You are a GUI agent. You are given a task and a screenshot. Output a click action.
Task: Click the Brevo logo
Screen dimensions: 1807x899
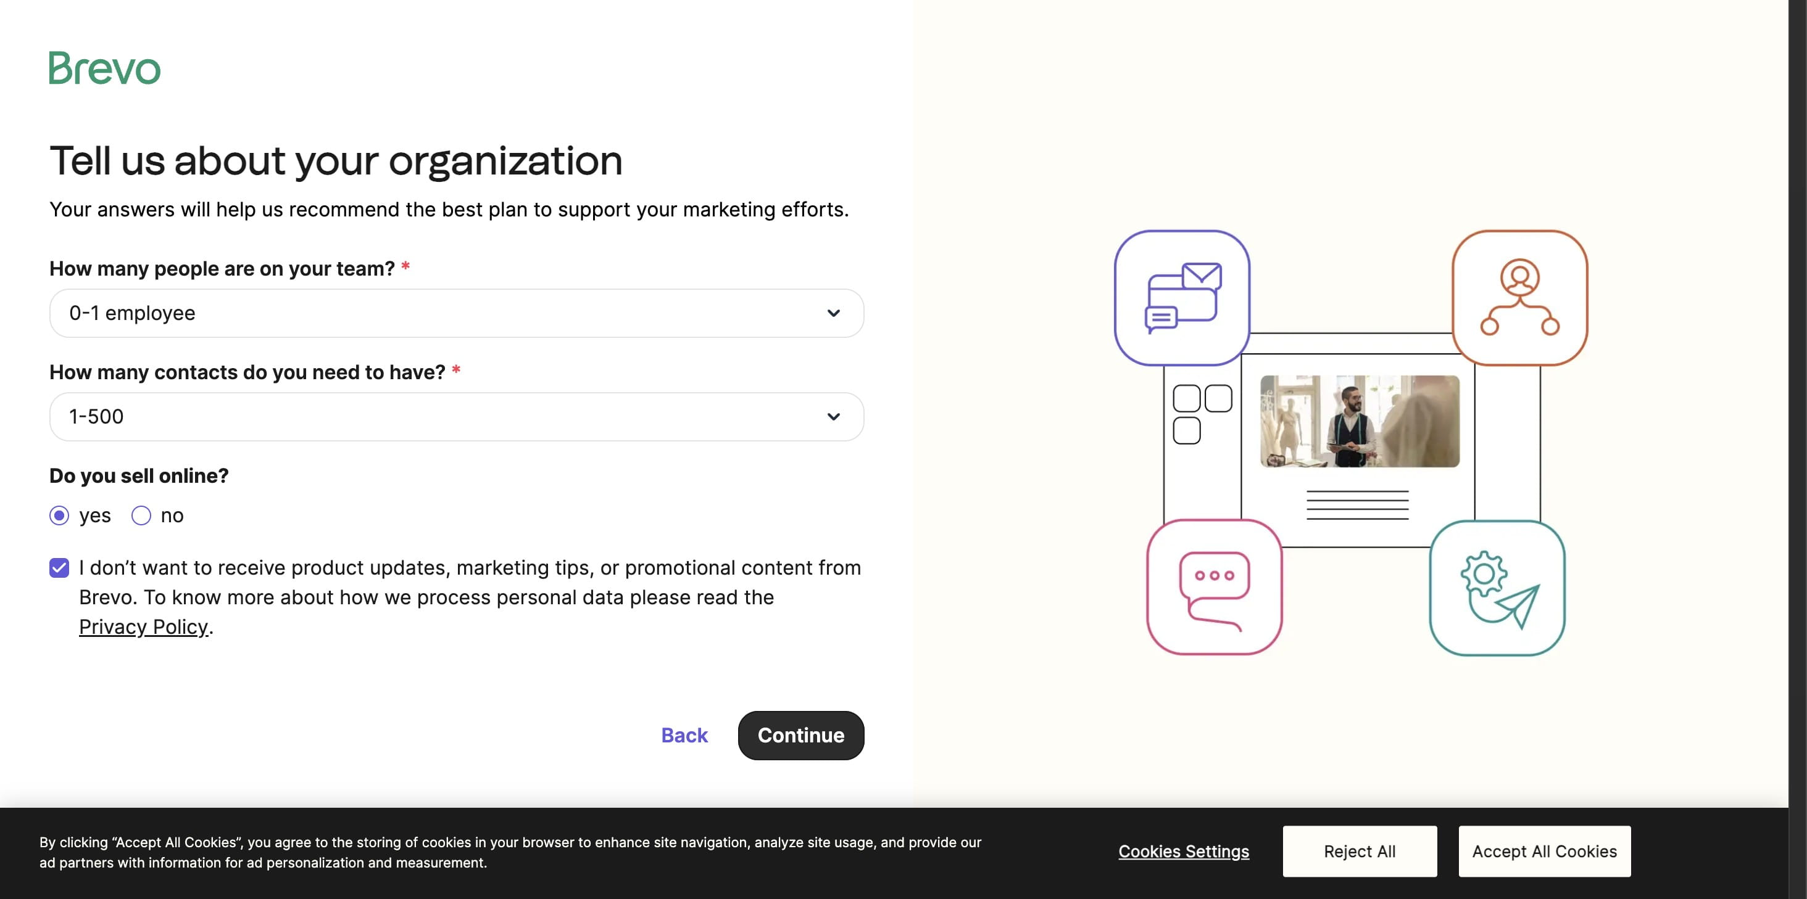tap(104, 70)
